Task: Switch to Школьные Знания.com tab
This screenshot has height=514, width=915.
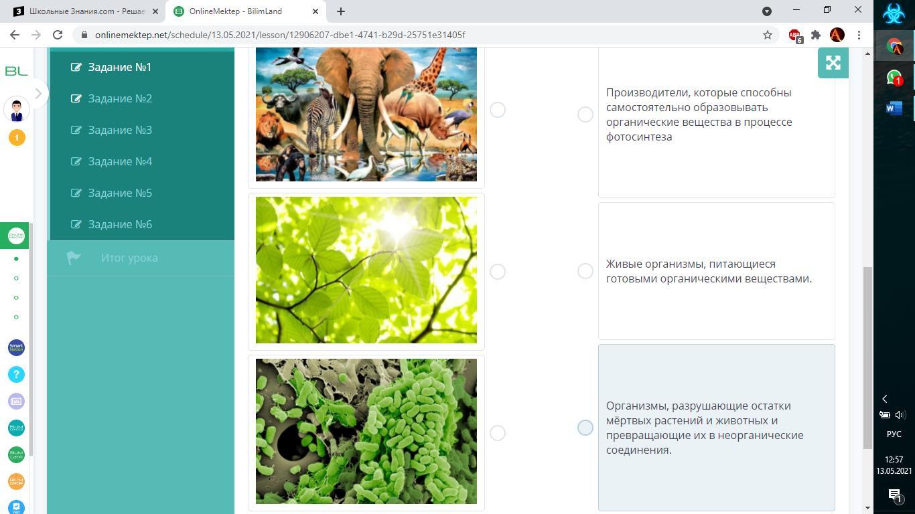Action: click(x=86, y=11)
